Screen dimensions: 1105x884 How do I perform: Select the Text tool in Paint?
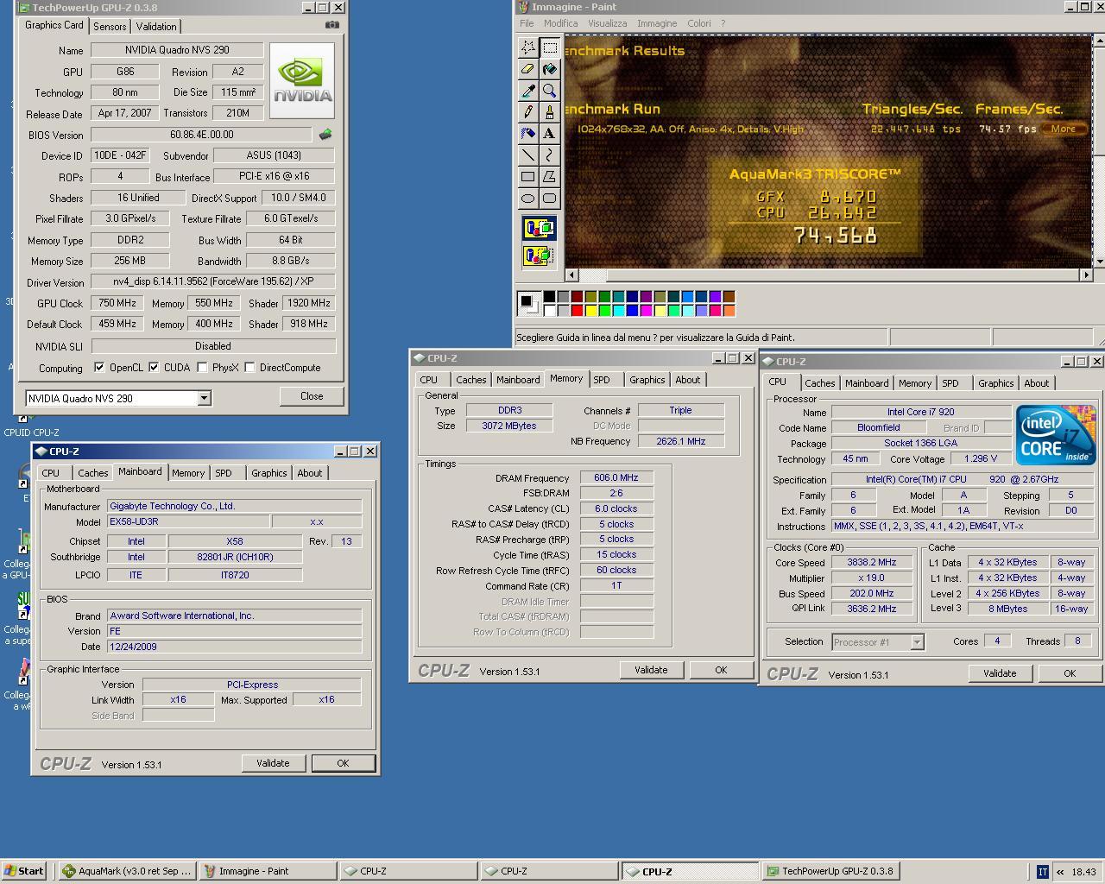(549, 134)
